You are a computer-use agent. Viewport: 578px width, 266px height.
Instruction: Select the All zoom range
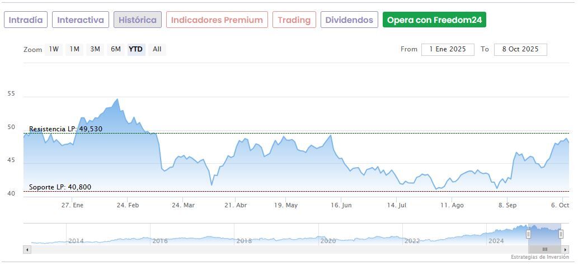tap(157, 49)
